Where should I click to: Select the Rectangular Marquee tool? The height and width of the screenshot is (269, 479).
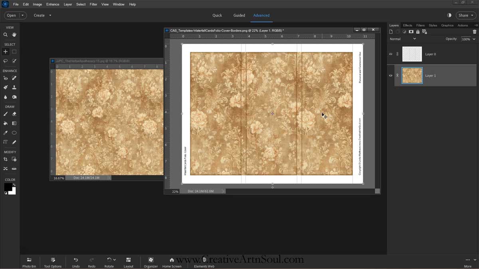coord(14,51)
